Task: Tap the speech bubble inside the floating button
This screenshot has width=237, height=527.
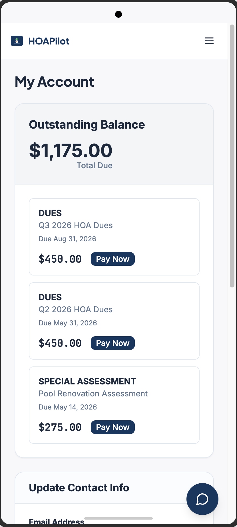Action: pos(202,499)
